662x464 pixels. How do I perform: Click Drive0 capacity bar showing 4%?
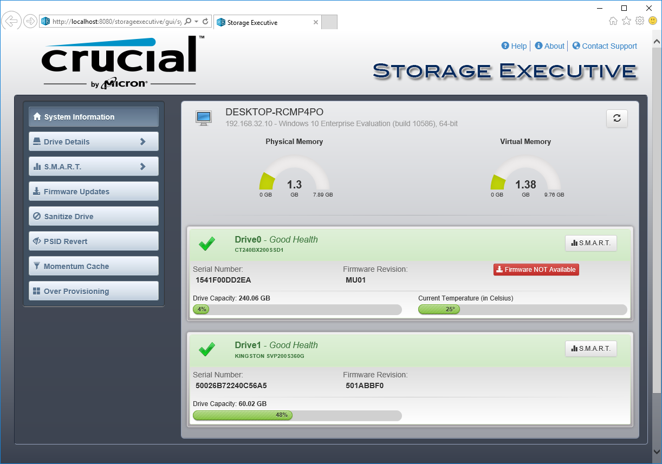coord(297,310)
